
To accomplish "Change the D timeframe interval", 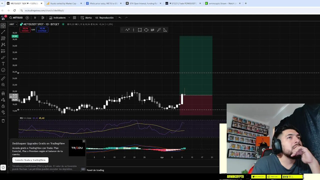I will (x=35, y=18).
